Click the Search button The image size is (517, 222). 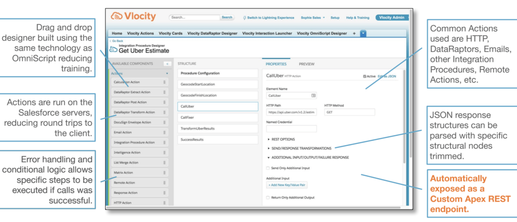(227, 18)
